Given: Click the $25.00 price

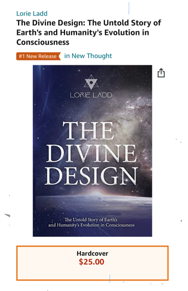Looking at the screenshot, I should (91, 262).
